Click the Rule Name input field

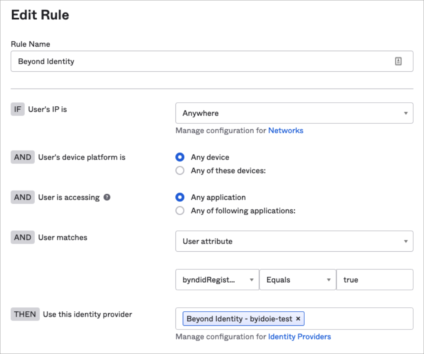click(212, 61)
